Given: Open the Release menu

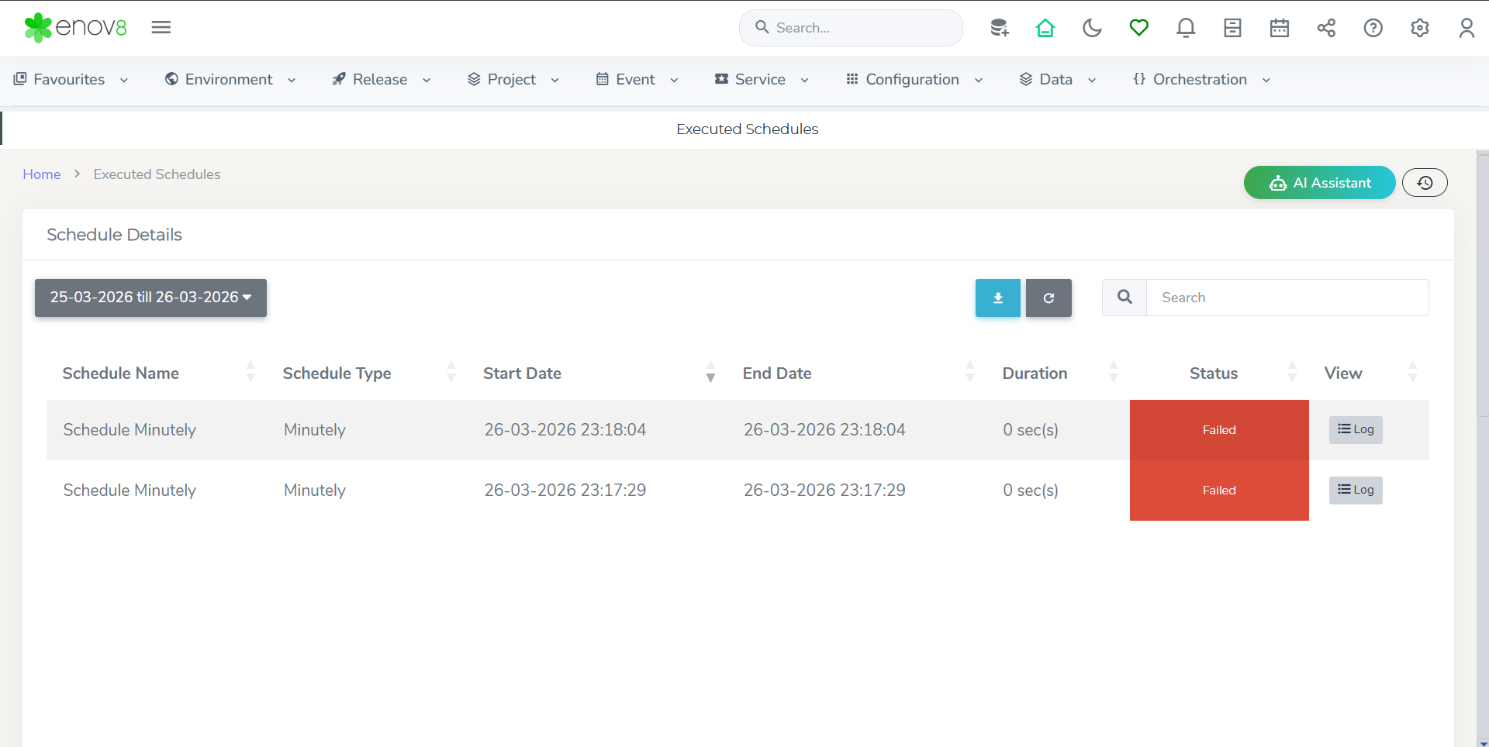Looking at the screenshot, I should tap(380, 80).
